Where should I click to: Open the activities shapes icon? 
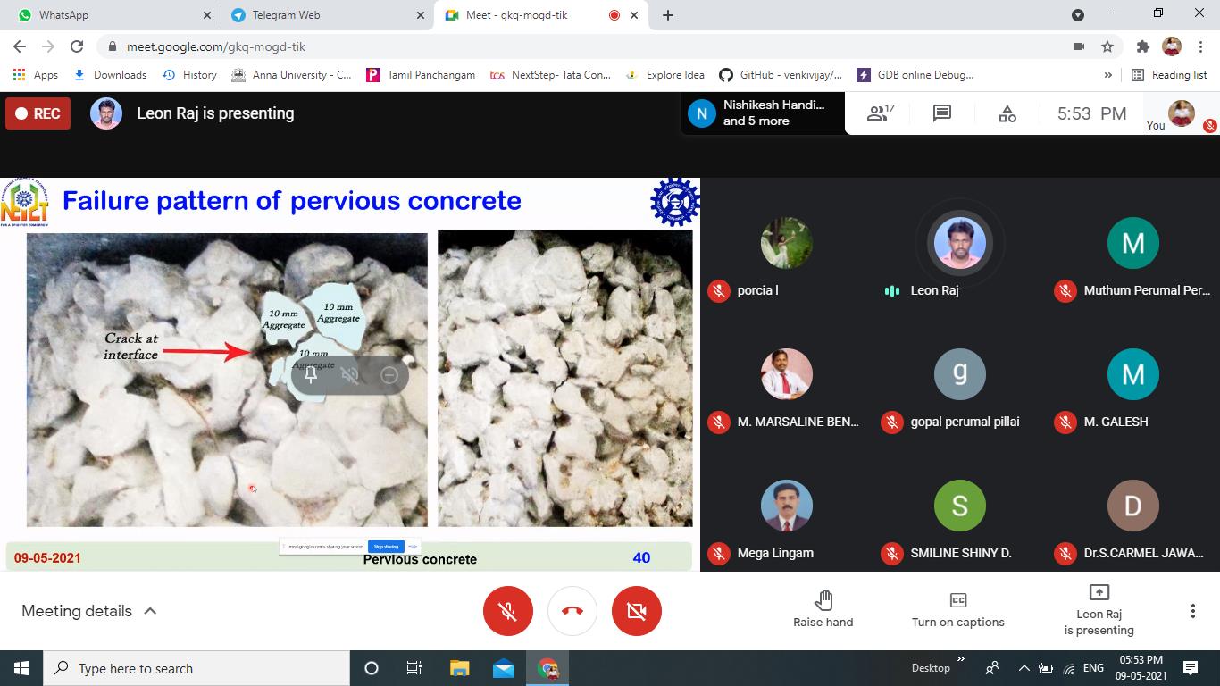[1007, 113]
